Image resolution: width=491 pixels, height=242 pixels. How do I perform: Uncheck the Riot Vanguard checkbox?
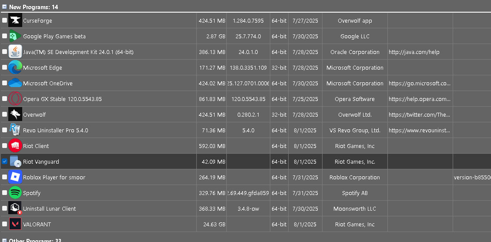[x=4, y=161]
